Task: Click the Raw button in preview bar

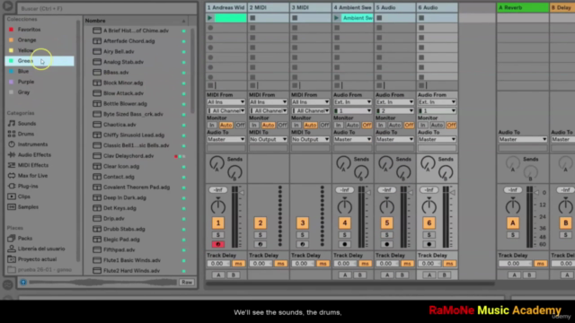Action: coord(187,283)
